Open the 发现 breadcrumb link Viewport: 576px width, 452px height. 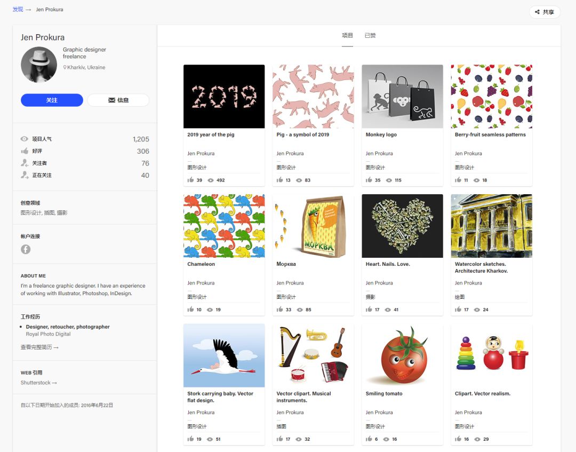[x=18, y=10]
